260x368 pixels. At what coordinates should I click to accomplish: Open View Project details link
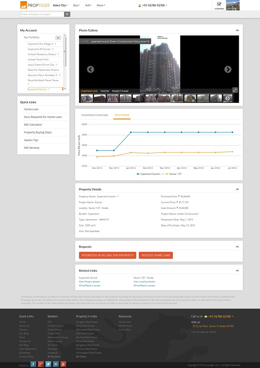89,282
